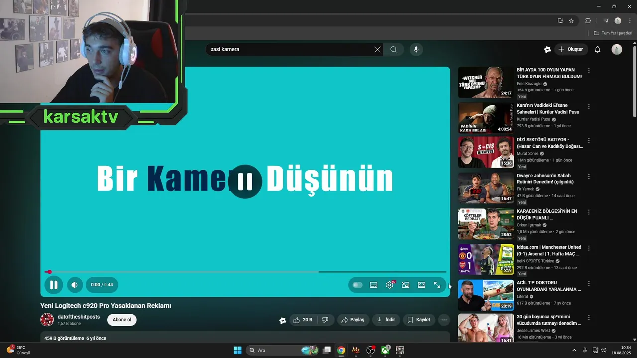637x358 pixels.
Task: Open options for the Kurtlar Vadisi Pusu video
Action: click(589, 106)
